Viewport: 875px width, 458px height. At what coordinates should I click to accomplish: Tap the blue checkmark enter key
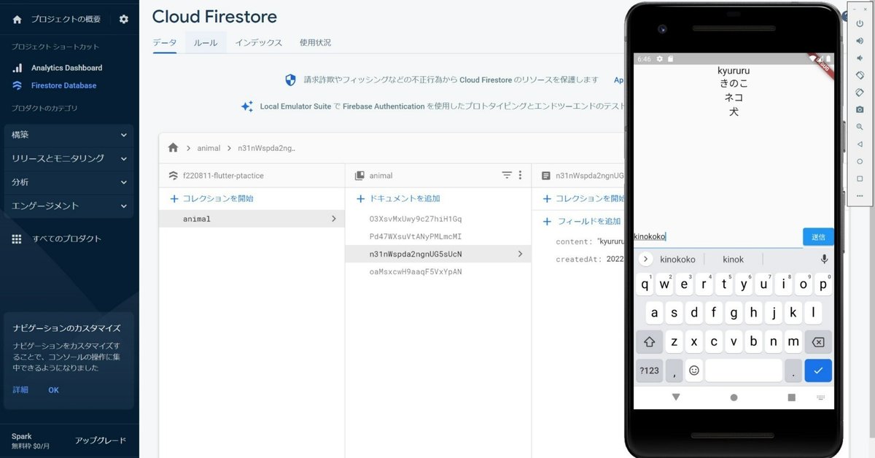click(x=818, y=370)
